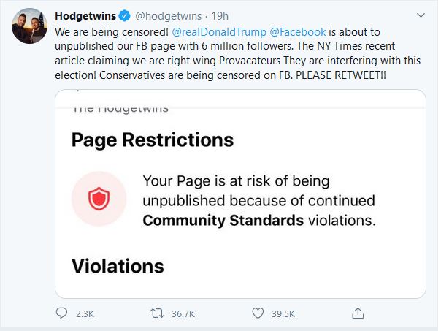The image size is (441, 331).
Task: Like the tweet with the heart icon
Action: 258,313
